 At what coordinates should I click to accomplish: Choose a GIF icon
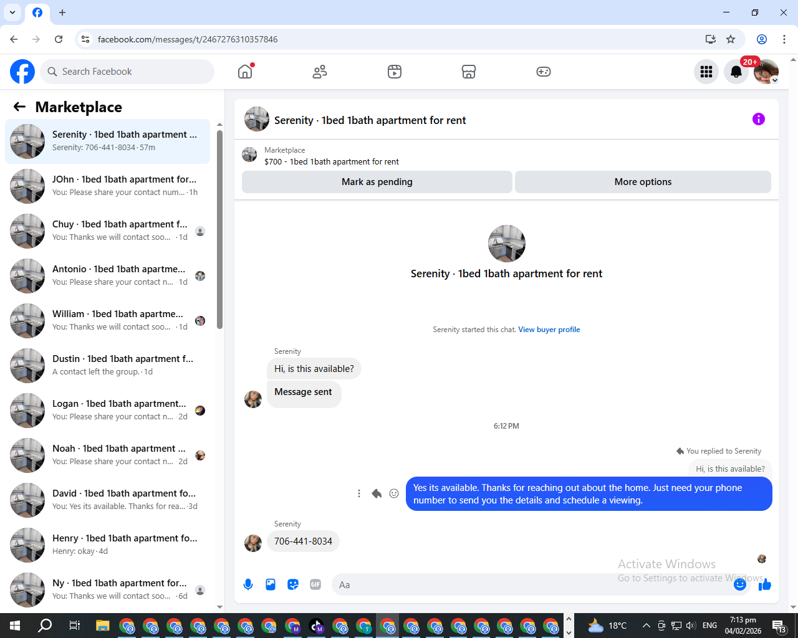tap(315, 584)
